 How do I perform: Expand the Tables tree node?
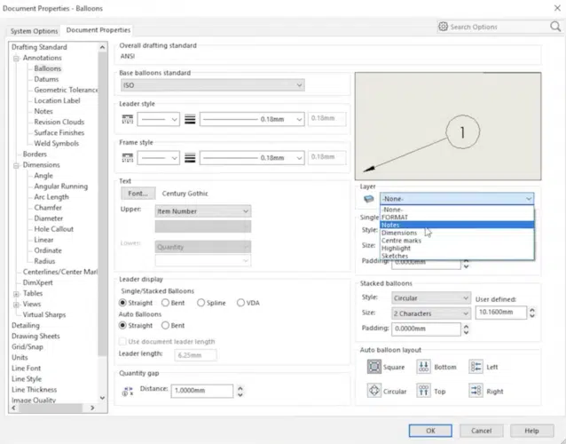16,294
